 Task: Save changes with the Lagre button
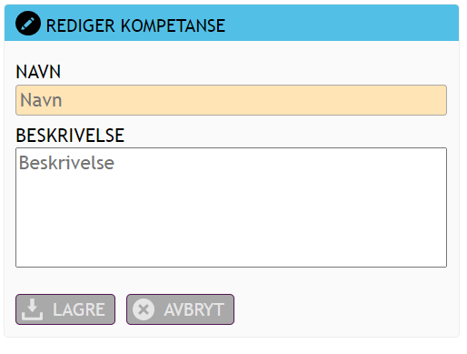click(65, 309)
